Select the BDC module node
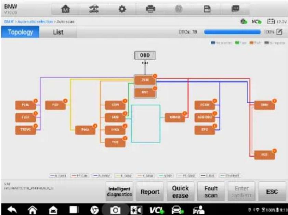Image resolution: width=288 pixels, height=215 pixels. (x=145, y=92)
